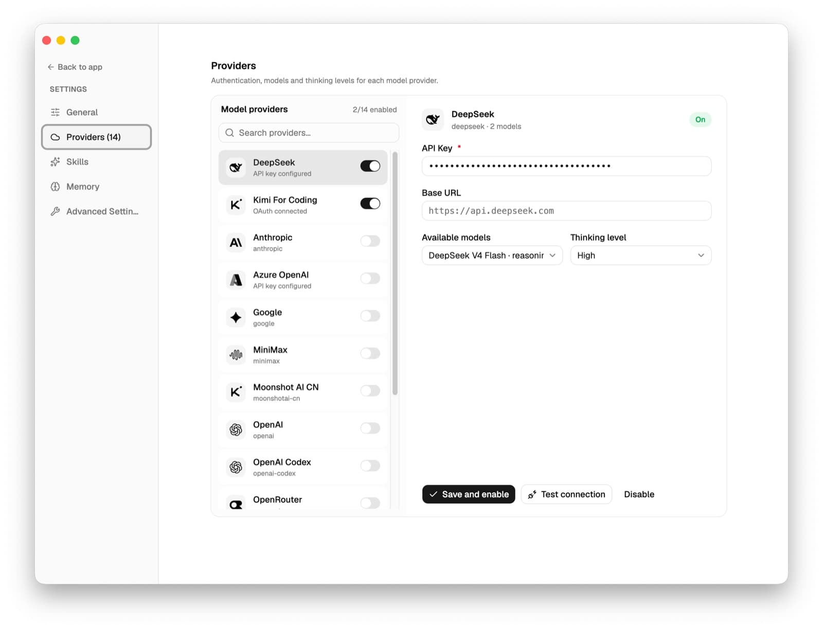
Task: Click the Kimi For Coding K icon
Action: click(x=236, y=205)
